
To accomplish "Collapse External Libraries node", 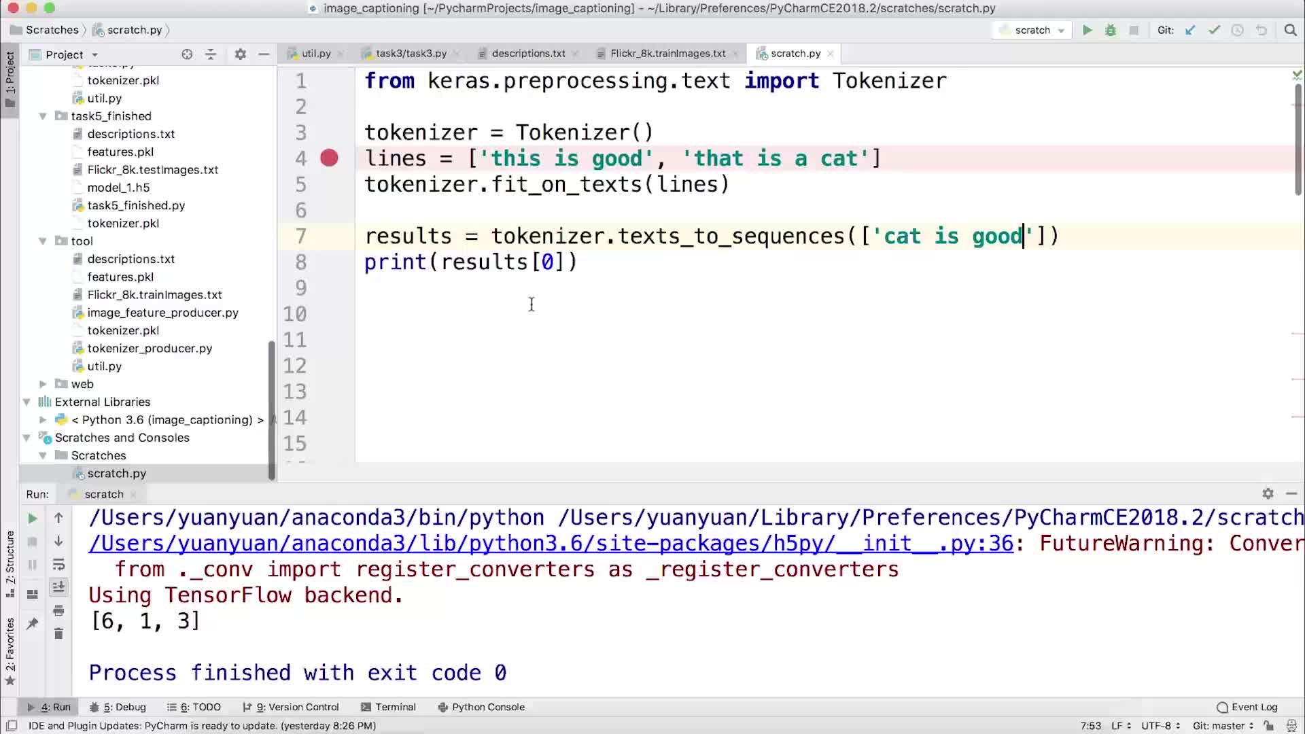I will [x=27, y=402].
